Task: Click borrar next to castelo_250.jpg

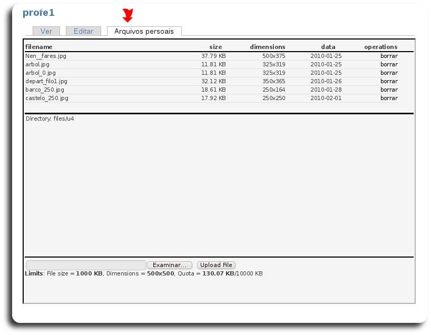Action: pyautogui.click(x=389, y=98)
